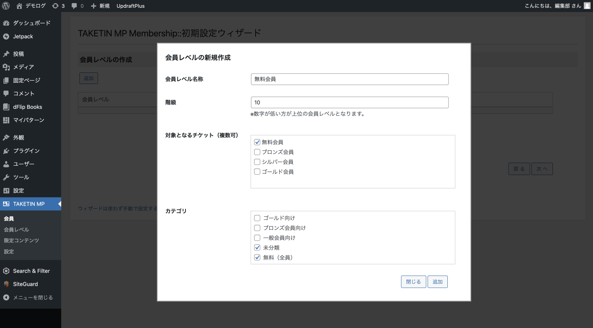Click the 閉じる button in the dialog
This screenshot has width=593, height=328.
[x=413, y=282]
